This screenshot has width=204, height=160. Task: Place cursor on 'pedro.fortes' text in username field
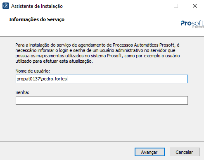point(54,79)
